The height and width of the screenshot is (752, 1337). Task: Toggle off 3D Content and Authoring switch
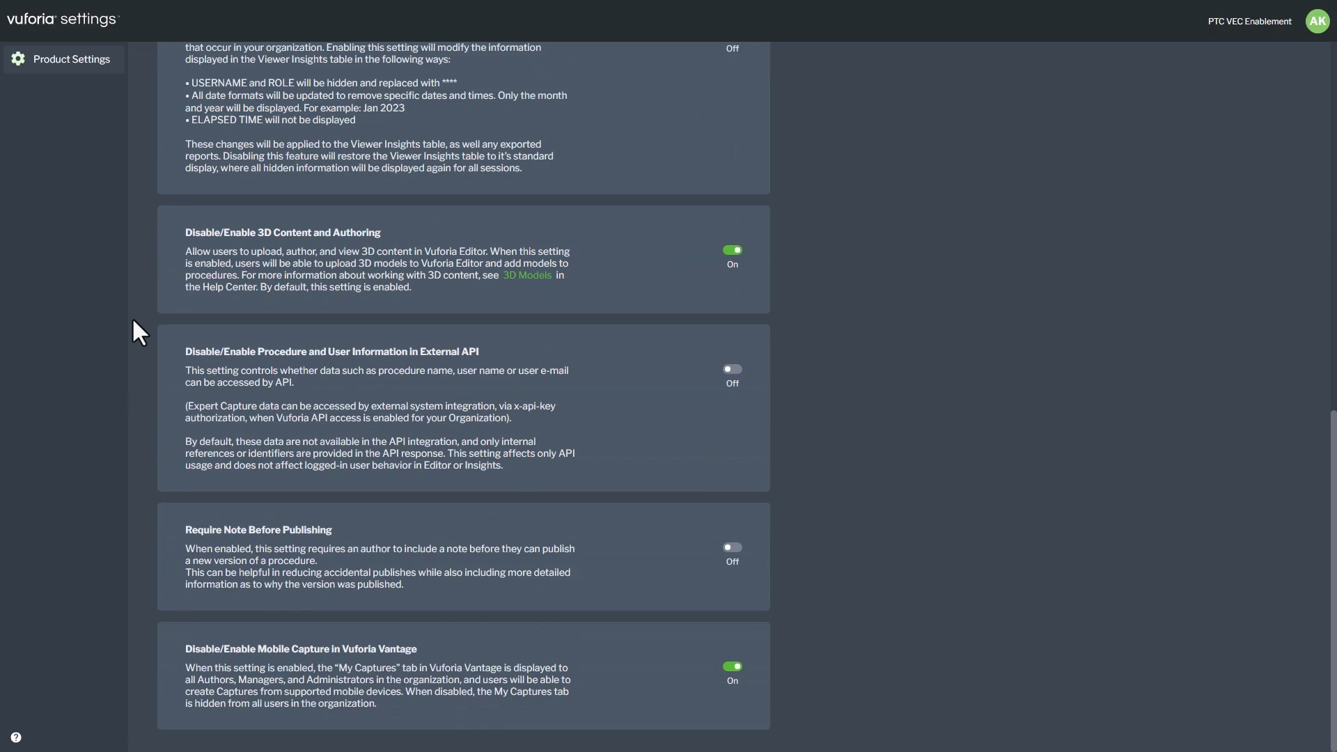733,250
